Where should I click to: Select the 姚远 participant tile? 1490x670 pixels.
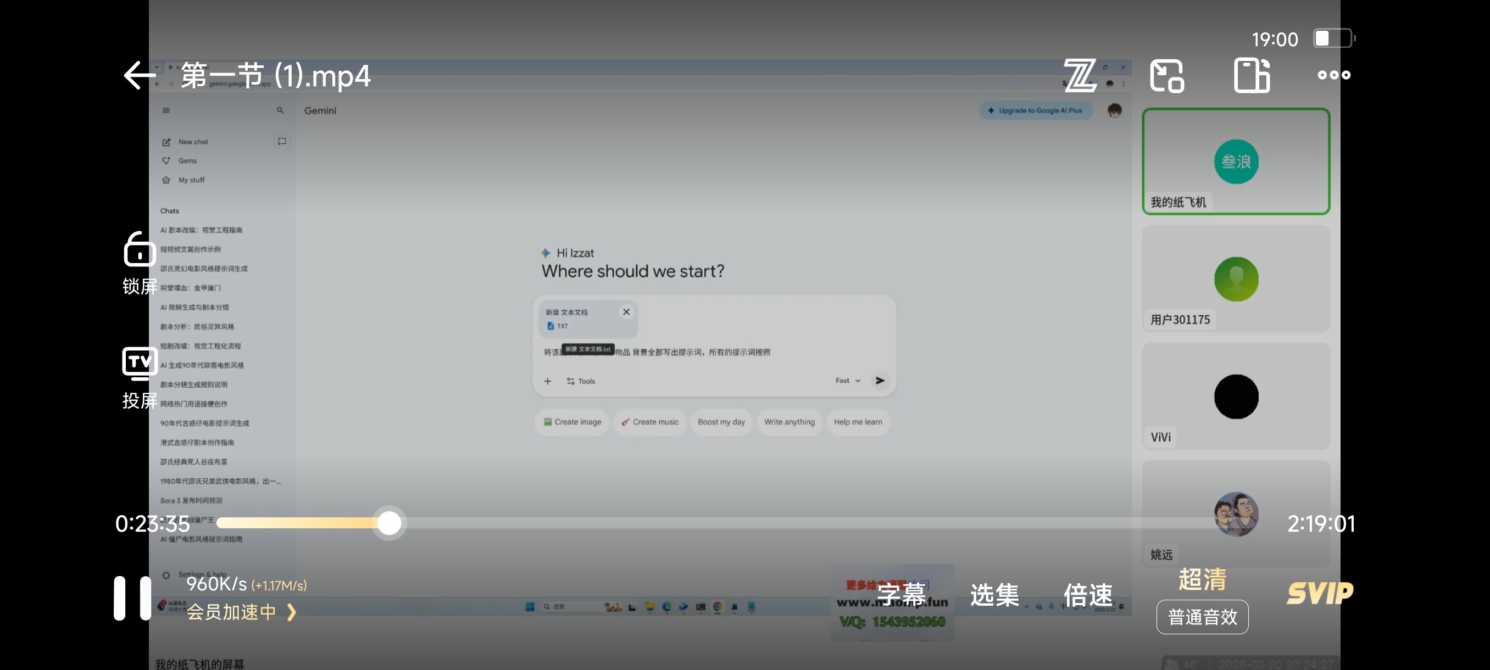[1236, 513]
